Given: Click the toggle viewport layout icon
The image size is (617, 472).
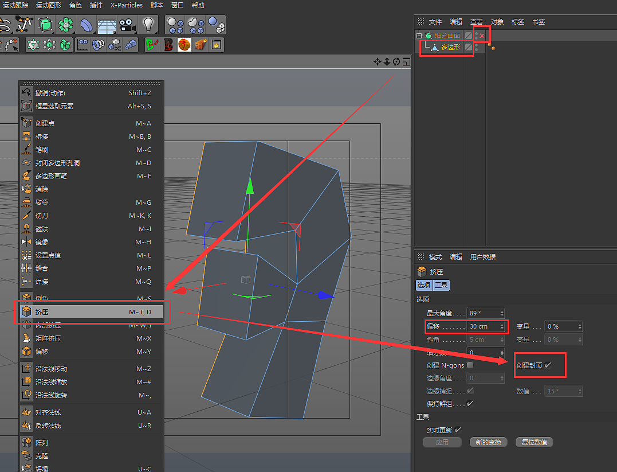Looking at the screenshot, I should click(406, 62).
